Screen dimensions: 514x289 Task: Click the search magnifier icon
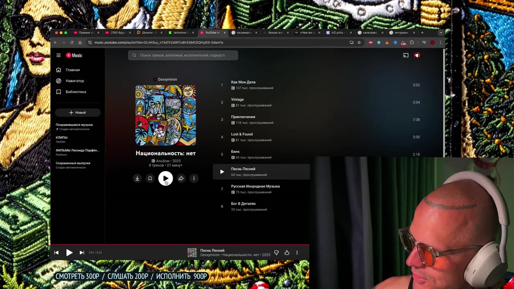[134, 55]
